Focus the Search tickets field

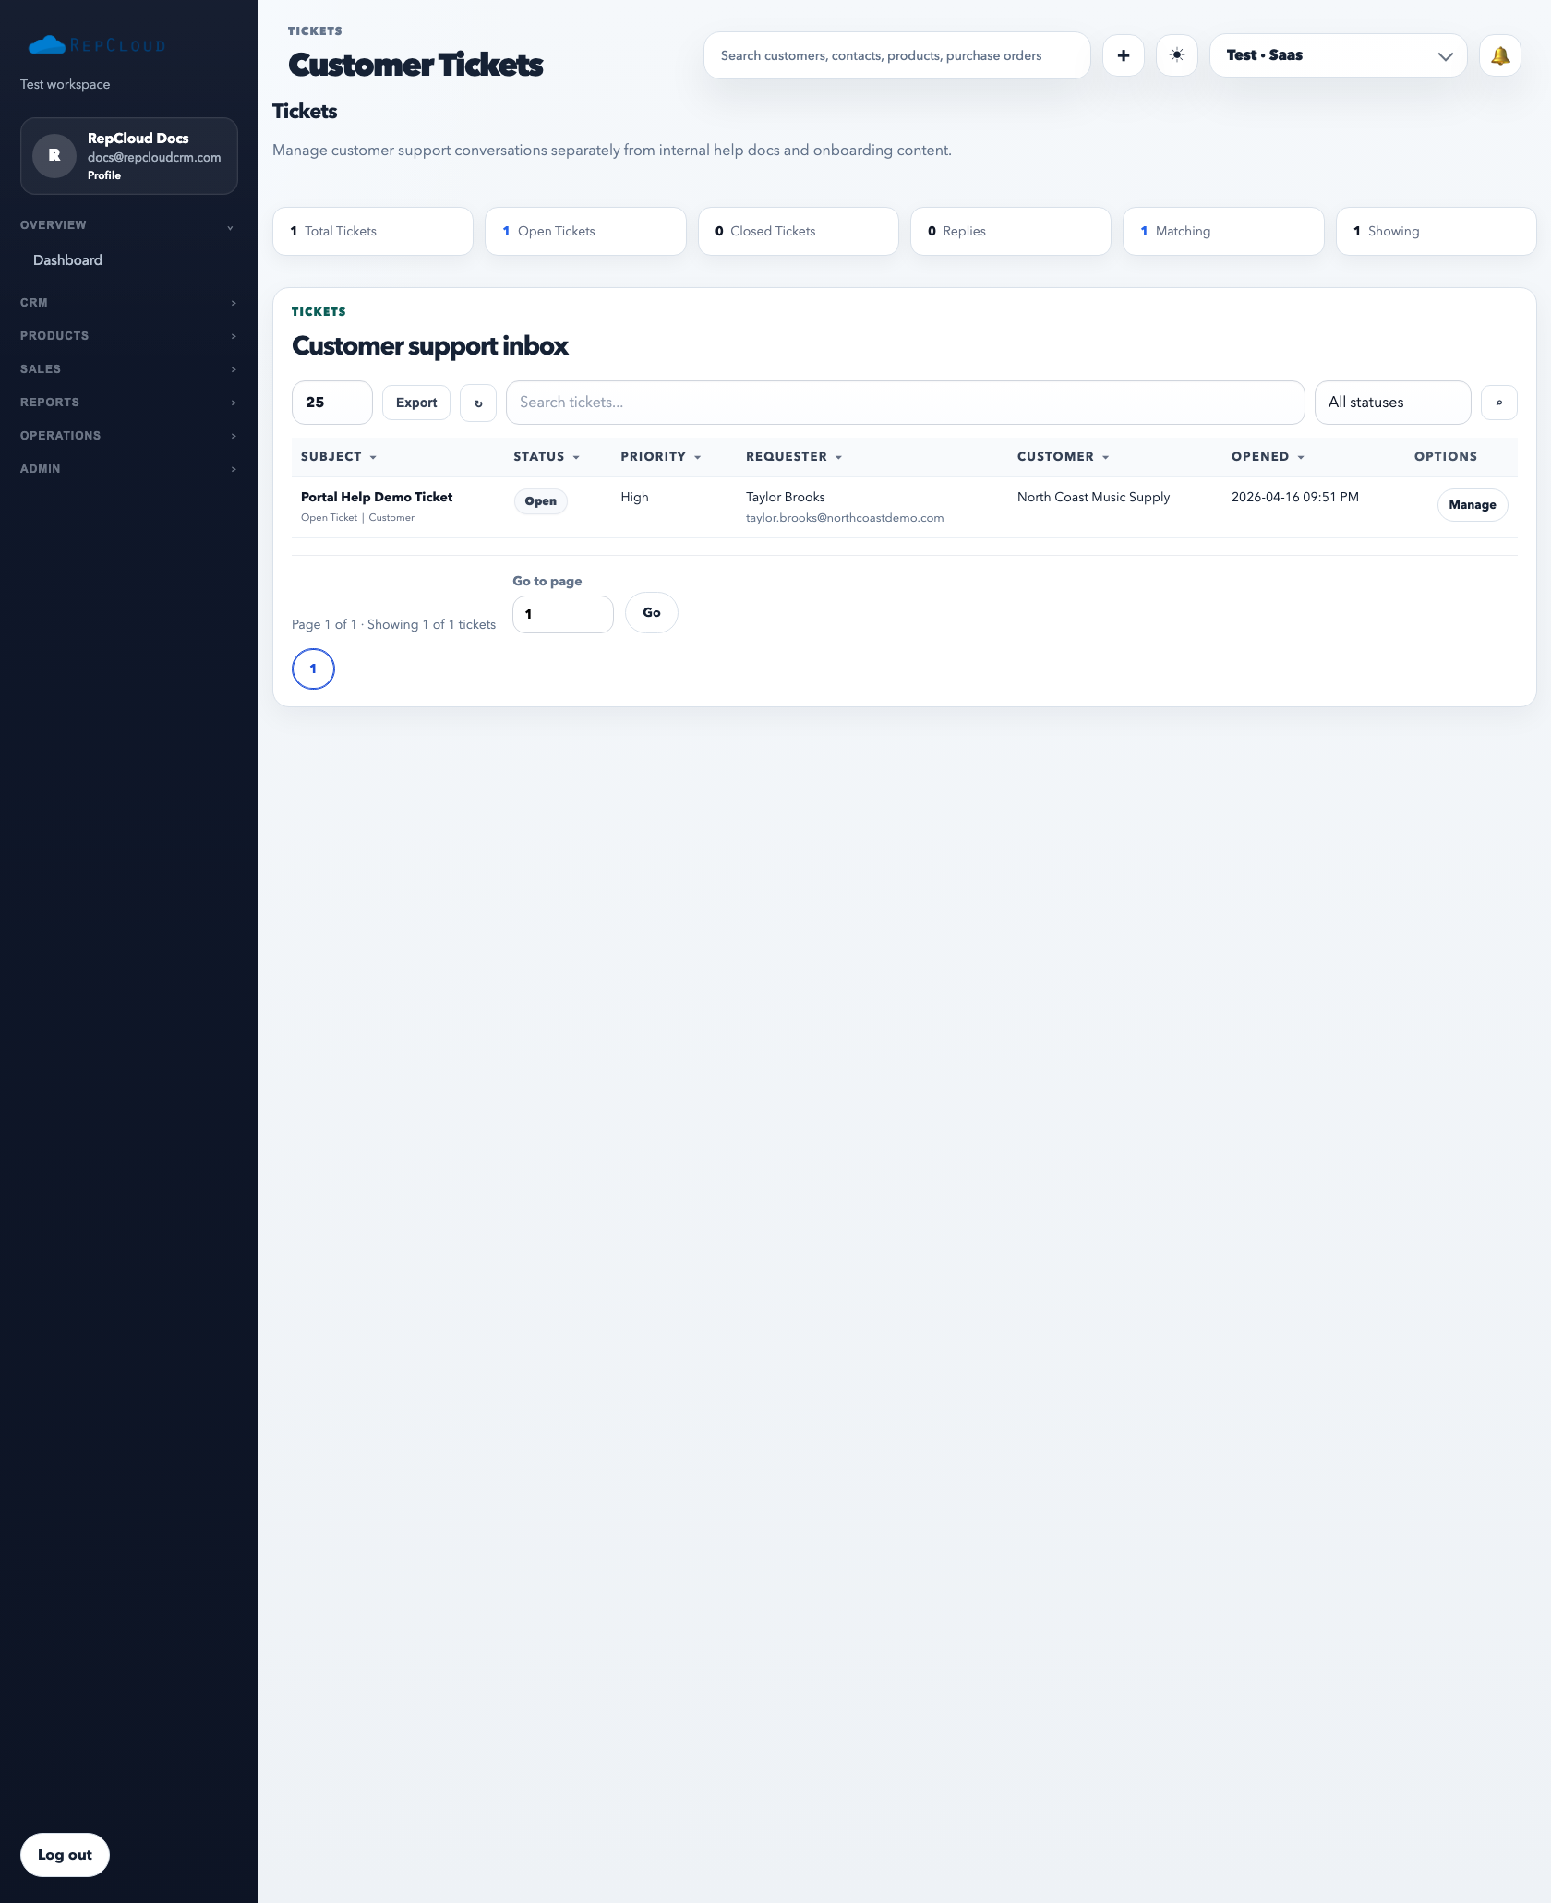[x=906, y=403]
